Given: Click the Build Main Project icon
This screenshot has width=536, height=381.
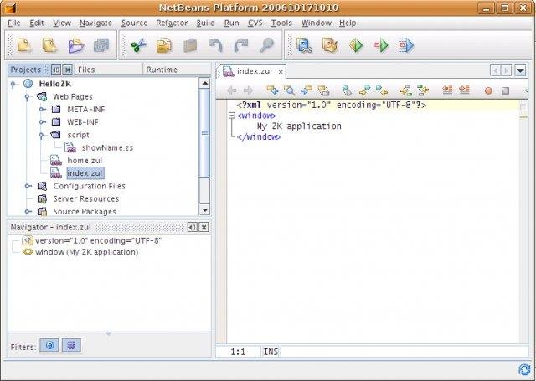Looking at the screenshot, I should pyautogui.click(x=304, y=45).
